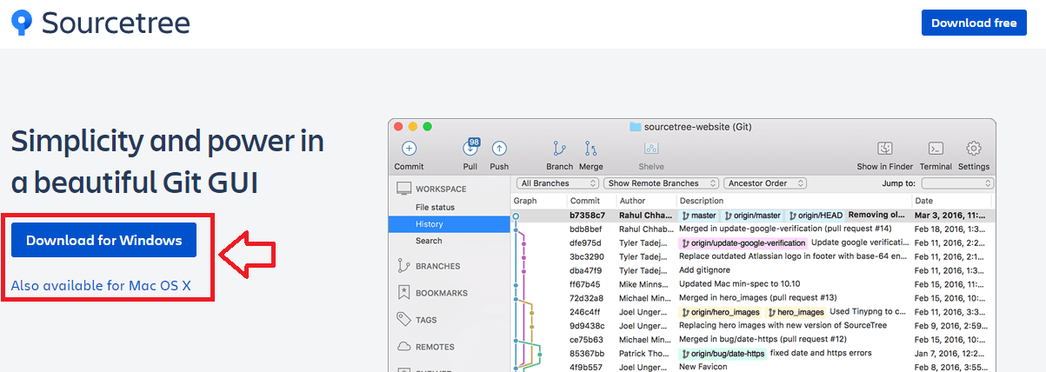Open Terminal from the toolbar
The image size is (1046, 372).
click(936, 149)
